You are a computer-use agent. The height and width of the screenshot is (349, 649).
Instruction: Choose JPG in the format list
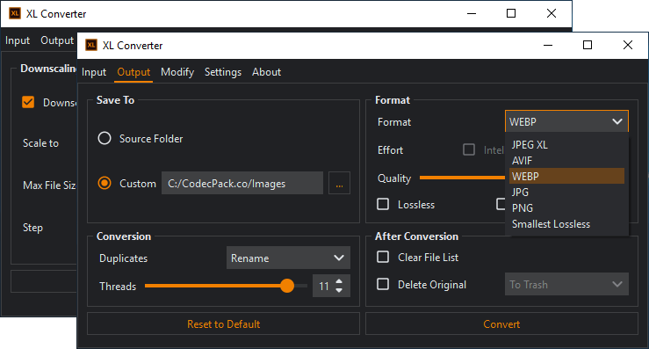tap(566, 192)
